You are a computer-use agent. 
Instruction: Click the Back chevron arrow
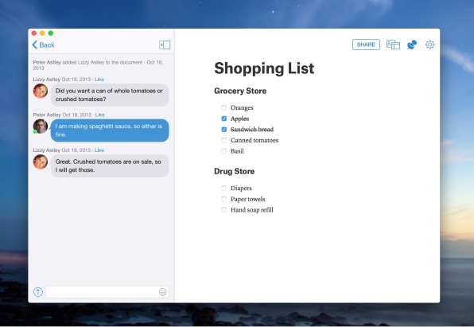34,45
